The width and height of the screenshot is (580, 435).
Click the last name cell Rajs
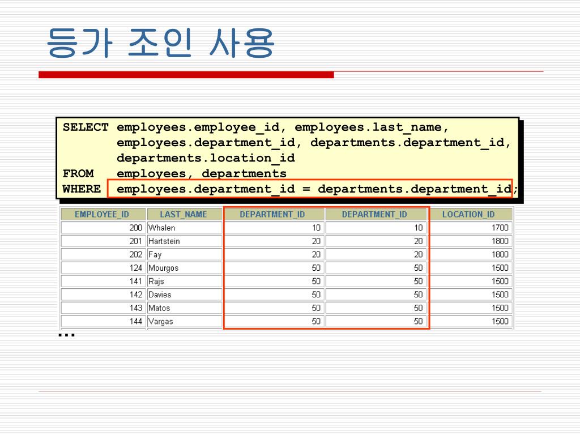[185, 281]
